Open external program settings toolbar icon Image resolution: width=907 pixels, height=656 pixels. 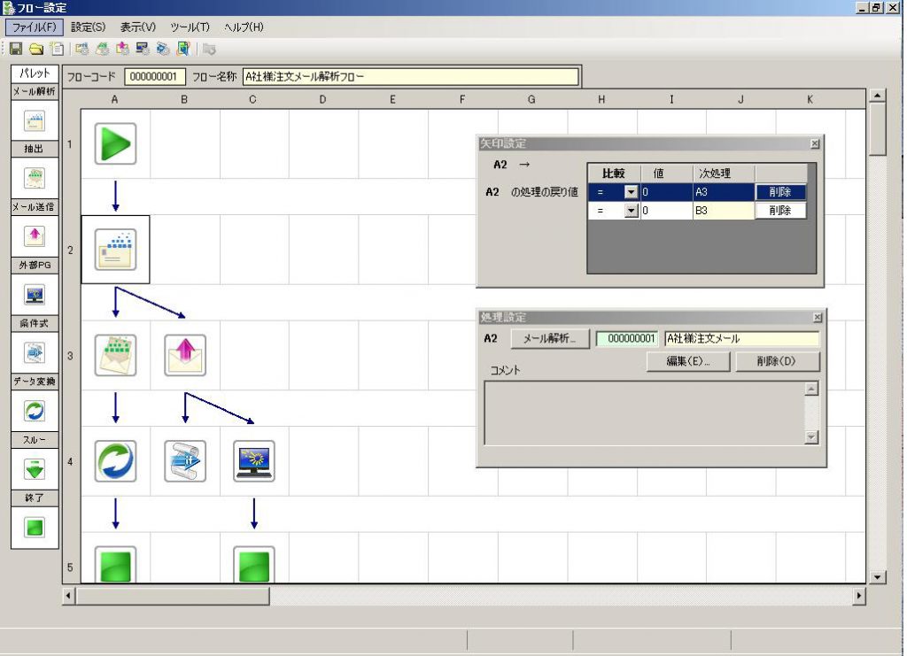pyautogui.click(x=143, y=49)
